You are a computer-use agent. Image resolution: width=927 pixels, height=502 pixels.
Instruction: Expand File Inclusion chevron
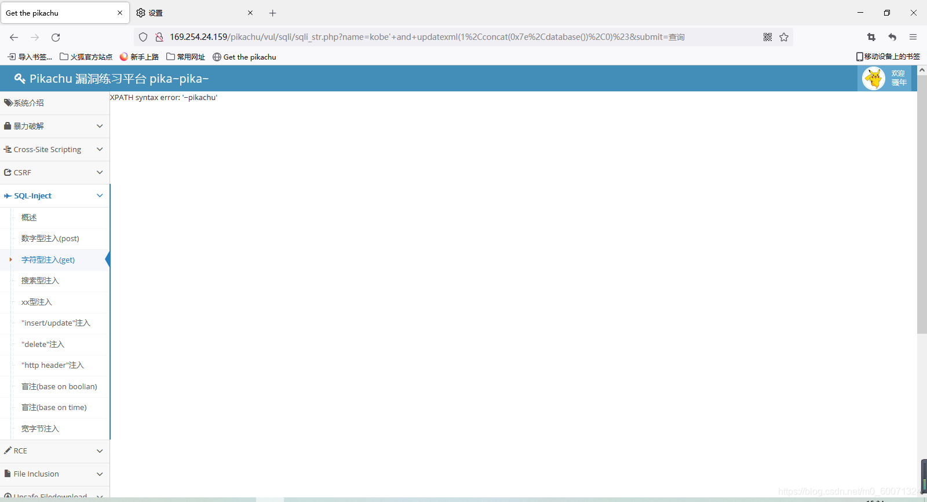pyautogui.click(x=100, y=474)
